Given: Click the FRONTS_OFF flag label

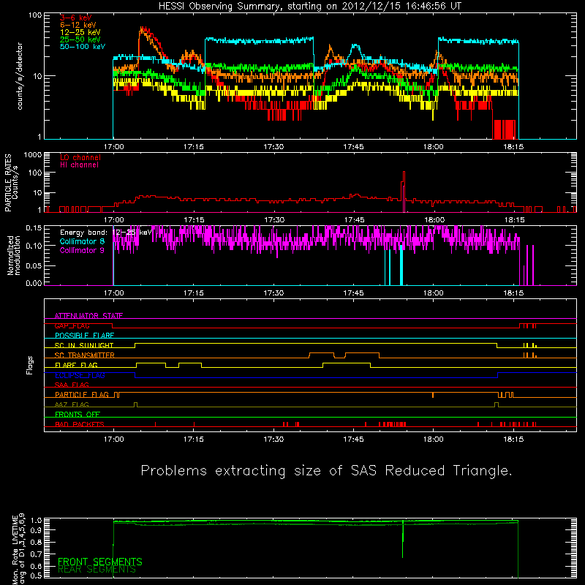Looking at the screenshot, I should point(78,415).
